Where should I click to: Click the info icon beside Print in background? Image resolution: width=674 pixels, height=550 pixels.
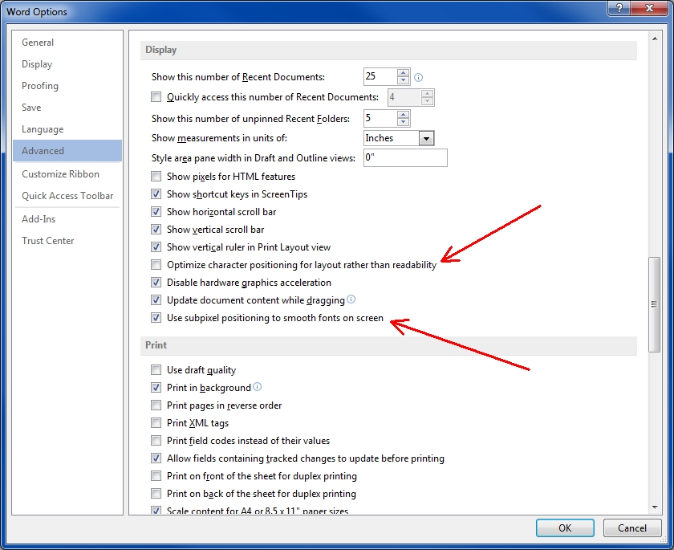point(258,387)
